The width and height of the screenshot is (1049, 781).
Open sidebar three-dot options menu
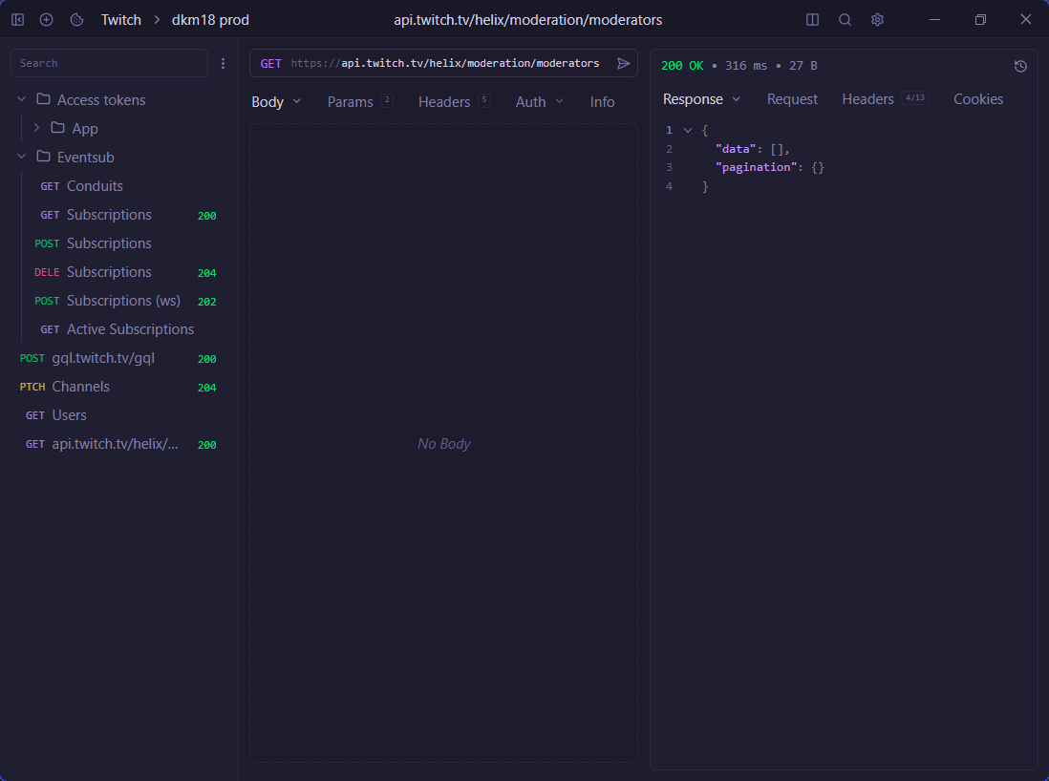(223, 64)
